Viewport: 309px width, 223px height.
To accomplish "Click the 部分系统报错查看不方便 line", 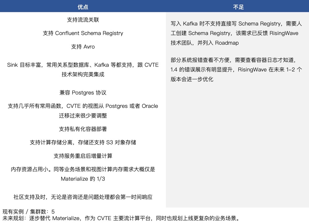I will tap(233, 60).
